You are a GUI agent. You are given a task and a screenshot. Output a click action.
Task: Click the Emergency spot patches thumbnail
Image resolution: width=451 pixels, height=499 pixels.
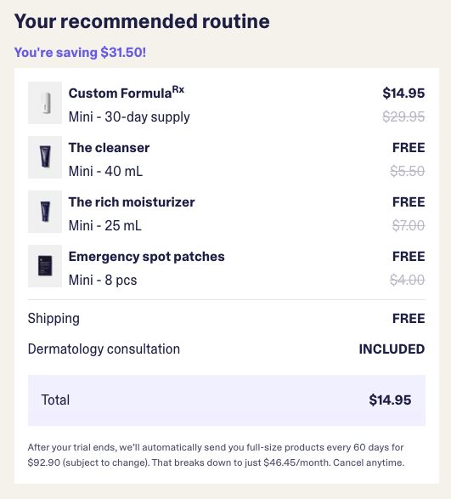pos(45,266)
